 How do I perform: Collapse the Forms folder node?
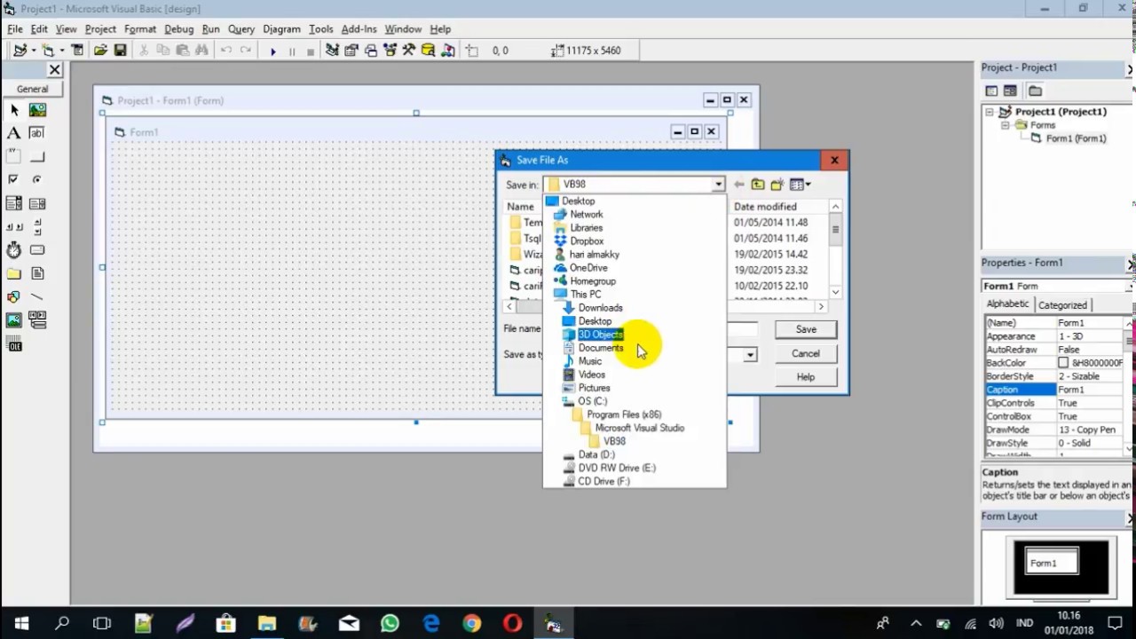[1006, 125]
